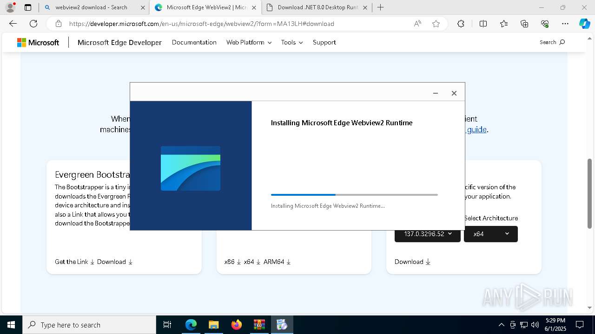The height and width of the screenshot is (334, 595).
Task: Download ARM64 Standalone Installer
Action: tap(278, 262)
